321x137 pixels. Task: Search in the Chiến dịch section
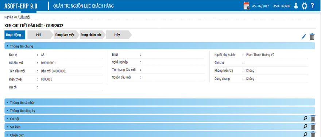(305, 134)
